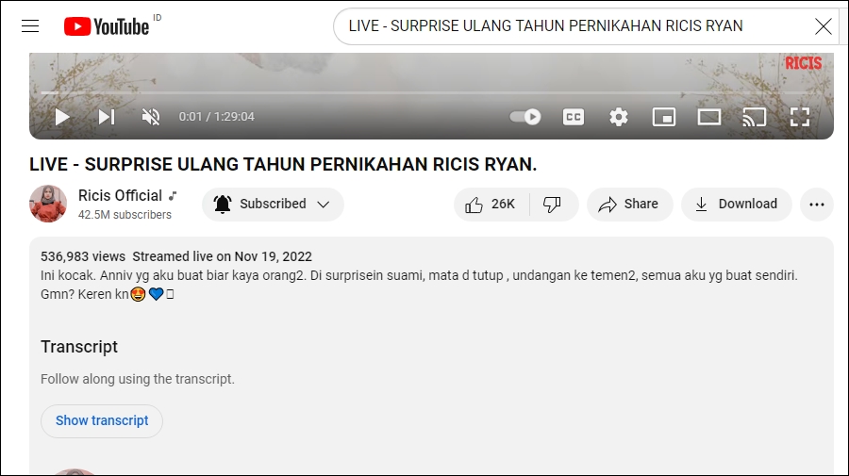Click the 536,983 views text
The height and width of the screenshot is (476, 849).
point(83,256)
